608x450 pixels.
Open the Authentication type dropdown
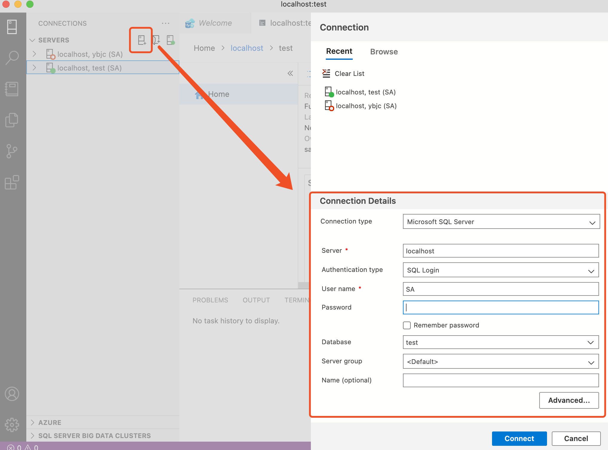click(500, 270)
